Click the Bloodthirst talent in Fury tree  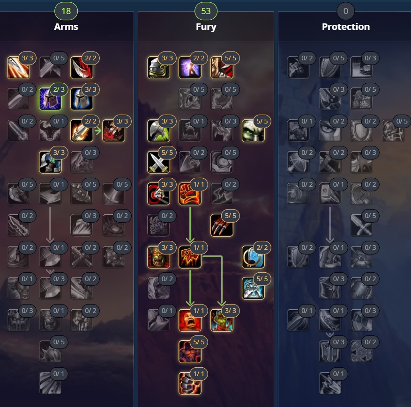[x=190, y=257]
